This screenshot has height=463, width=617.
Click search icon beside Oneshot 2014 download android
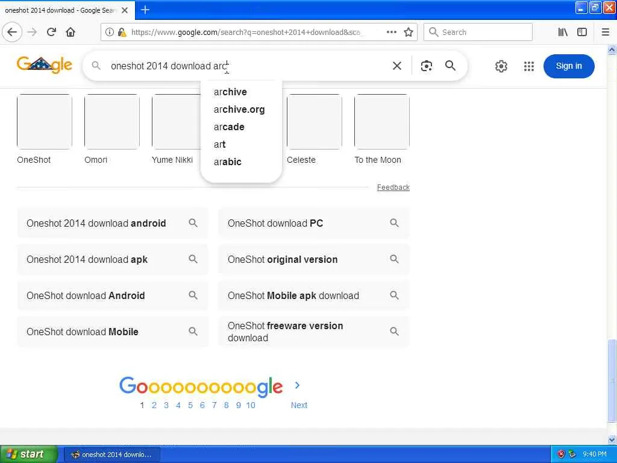[193, 223]
